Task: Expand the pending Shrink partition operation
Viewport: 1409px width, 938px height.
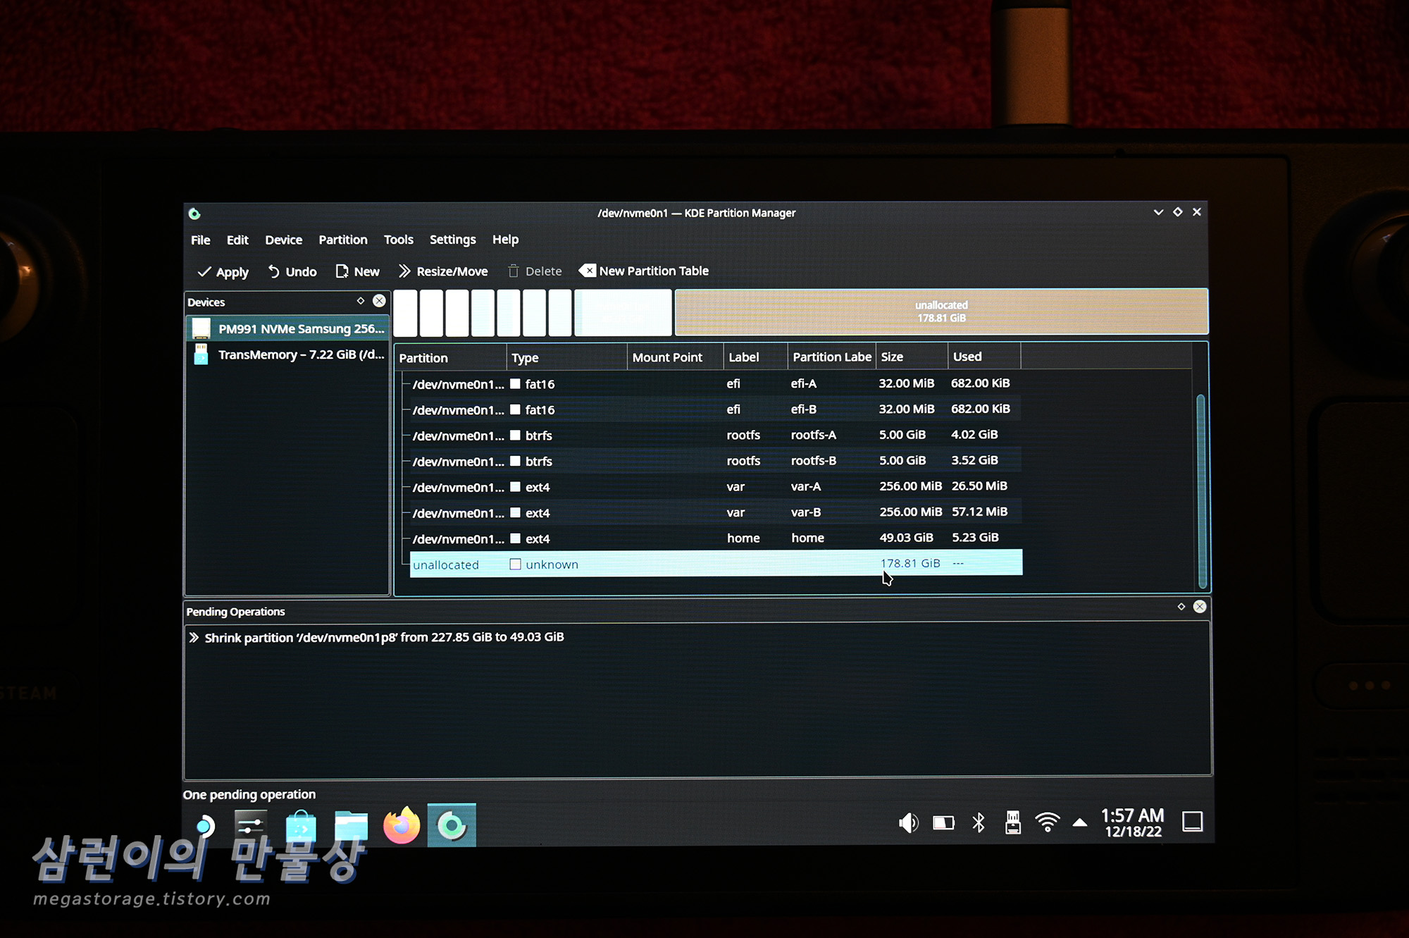Action: pos(194,638)
